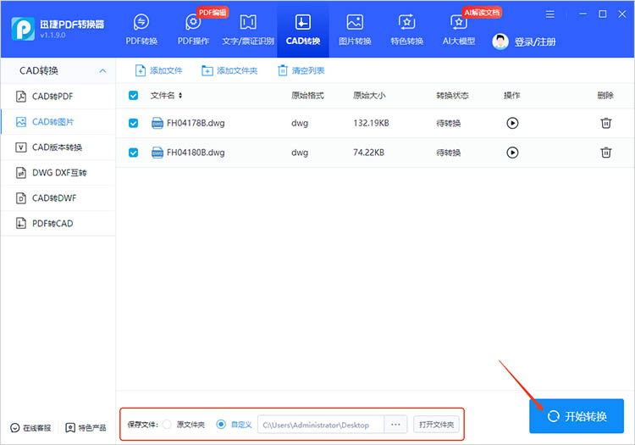The image size is (635, 445).
Task: Click 添加文件 add file button
Action: [159, 70]
